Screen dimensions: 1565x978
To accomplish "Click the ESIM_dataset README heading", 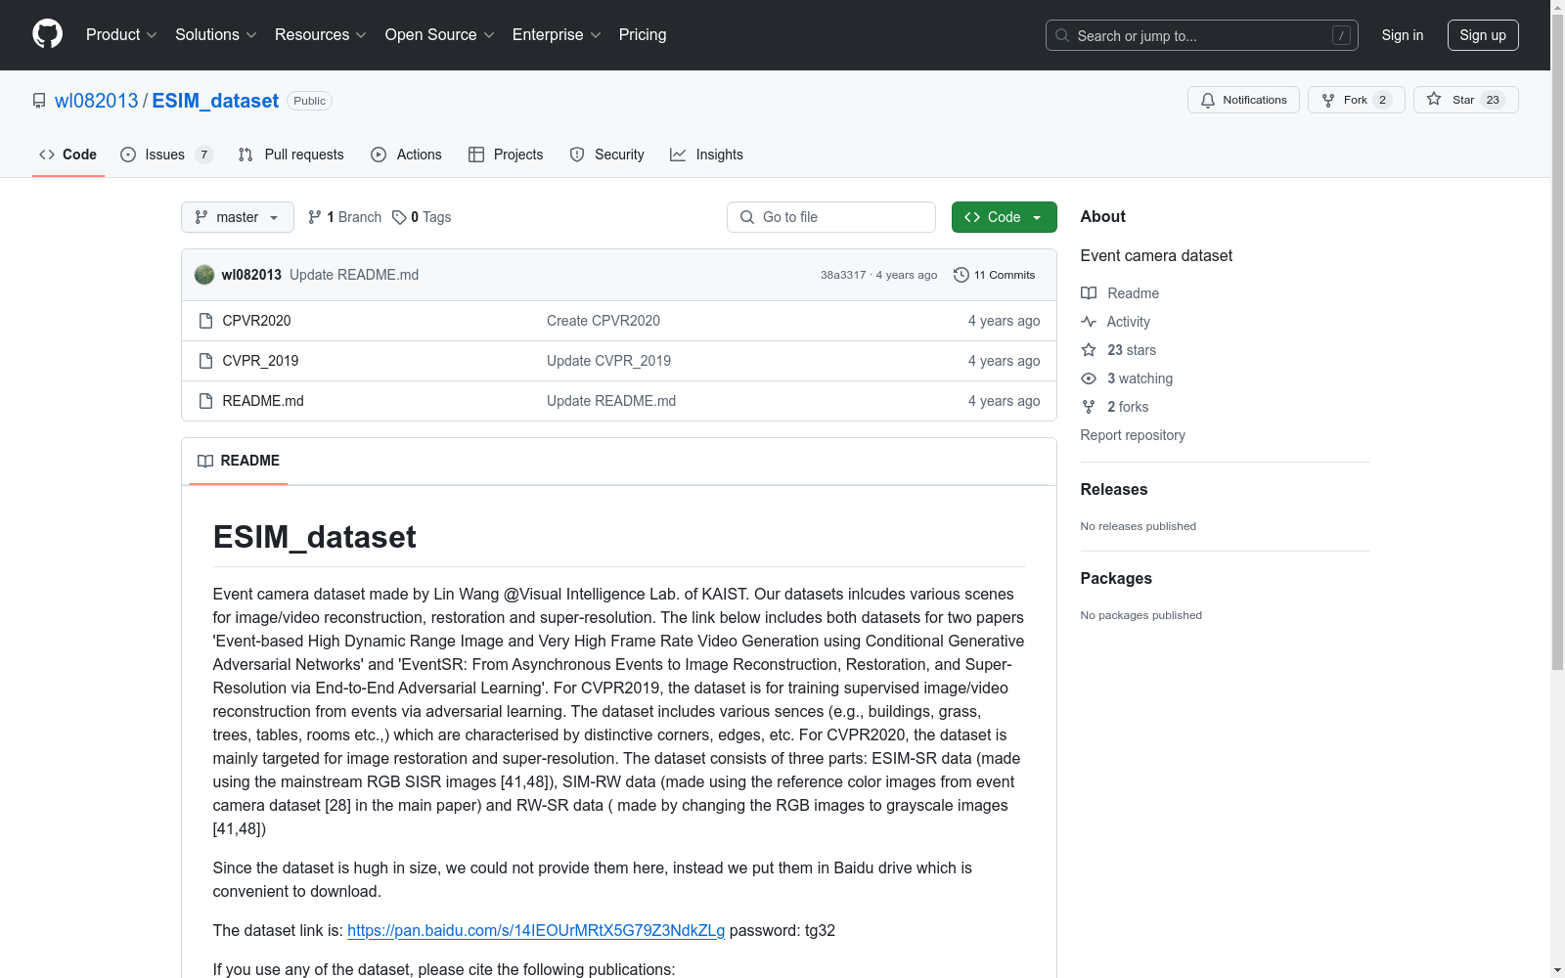I will point(314,537).
